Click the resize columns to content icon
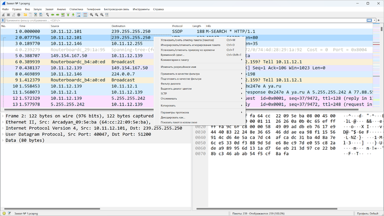Image resolution: width=384 pixels, height=216 pixels. tap(107, 15)
